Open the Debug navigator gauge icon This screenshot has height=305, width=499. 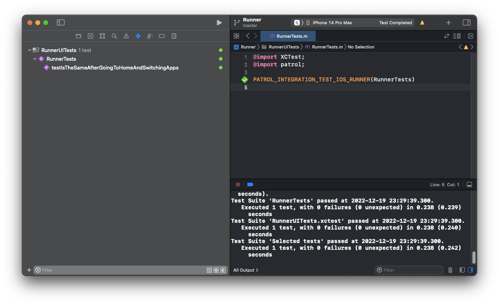coord(150,36)
